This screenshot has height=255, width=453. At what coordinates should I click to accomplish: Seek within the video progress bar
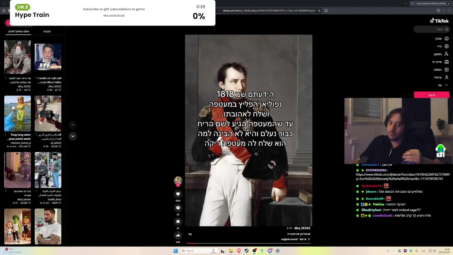(248, 243)
